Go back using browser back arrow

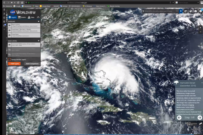tap(4, 2)
